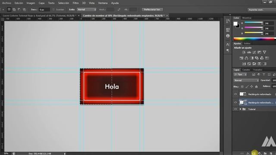276x155 pixels.
Task: Toggle the shape layers filter icon
Action: tap(269, 74)
